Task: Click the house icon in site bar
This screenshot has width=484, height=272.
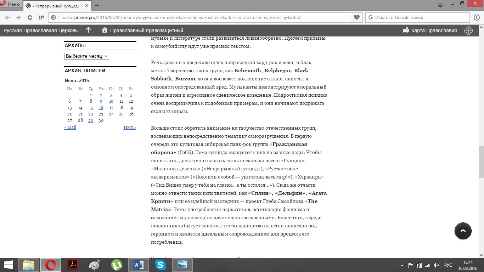Action: click(105, 30)
